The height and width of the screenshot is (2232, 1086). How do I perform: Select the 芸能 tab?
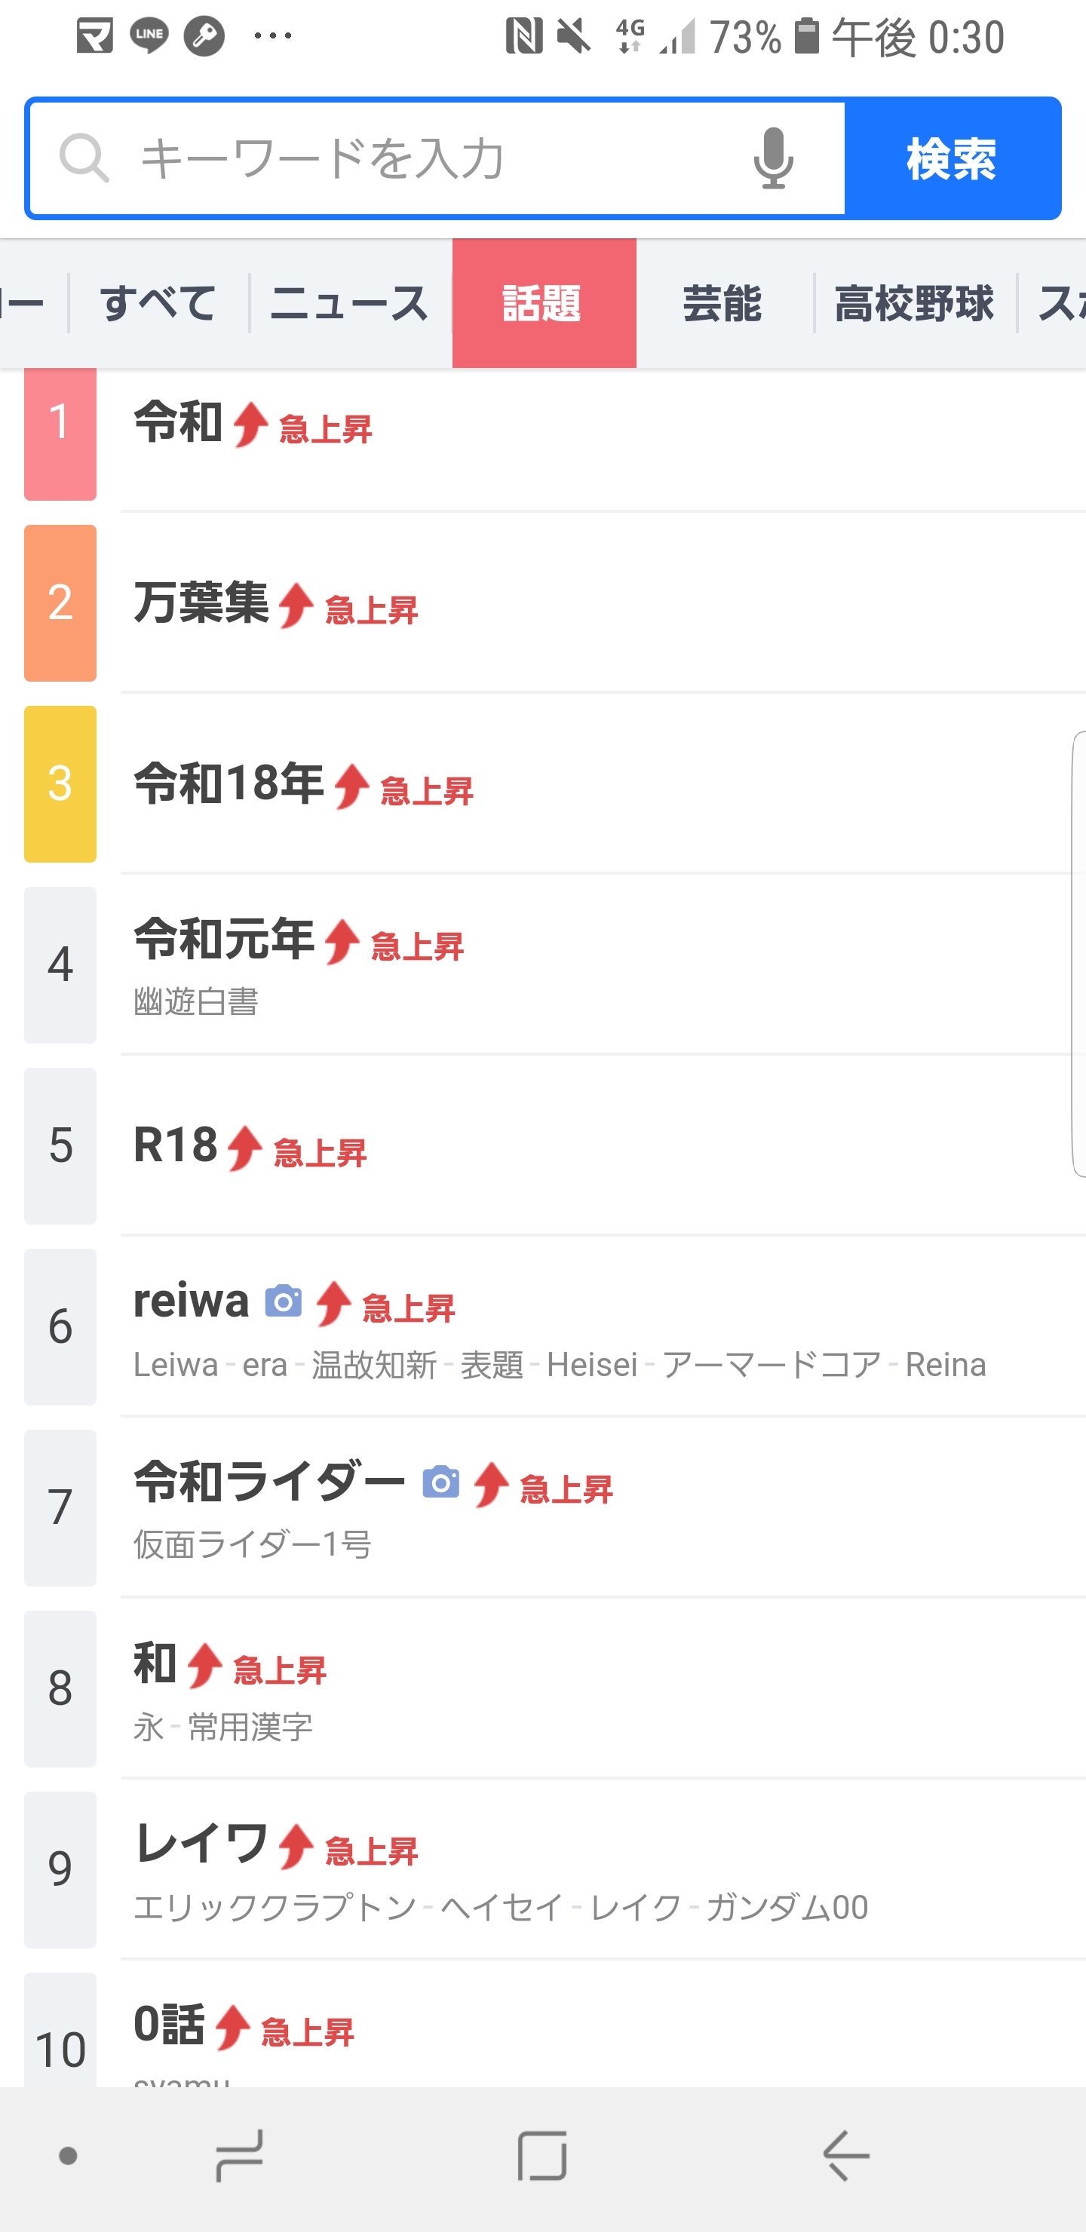tap(722, 303)
